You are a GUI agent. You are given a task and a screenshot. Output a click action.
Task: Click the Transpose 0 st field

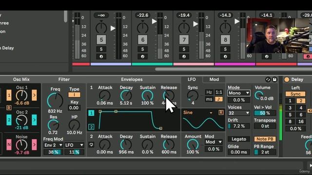coord(265,126)
